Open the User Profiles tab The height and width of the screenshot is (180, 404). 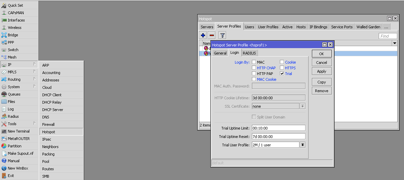[x=268, y=27]
